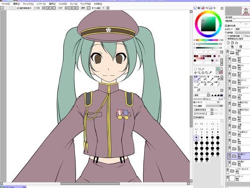Select the eyedropper color picker tool
The height and width of the screenshot is (188, 250).
[x=210, y=73]
